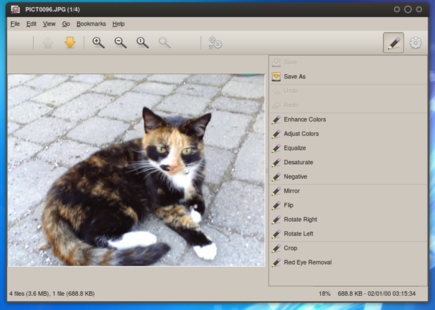Screen dimensions: 435x310
Task: Open the Bookmarks menu
Action: point(91,24)
